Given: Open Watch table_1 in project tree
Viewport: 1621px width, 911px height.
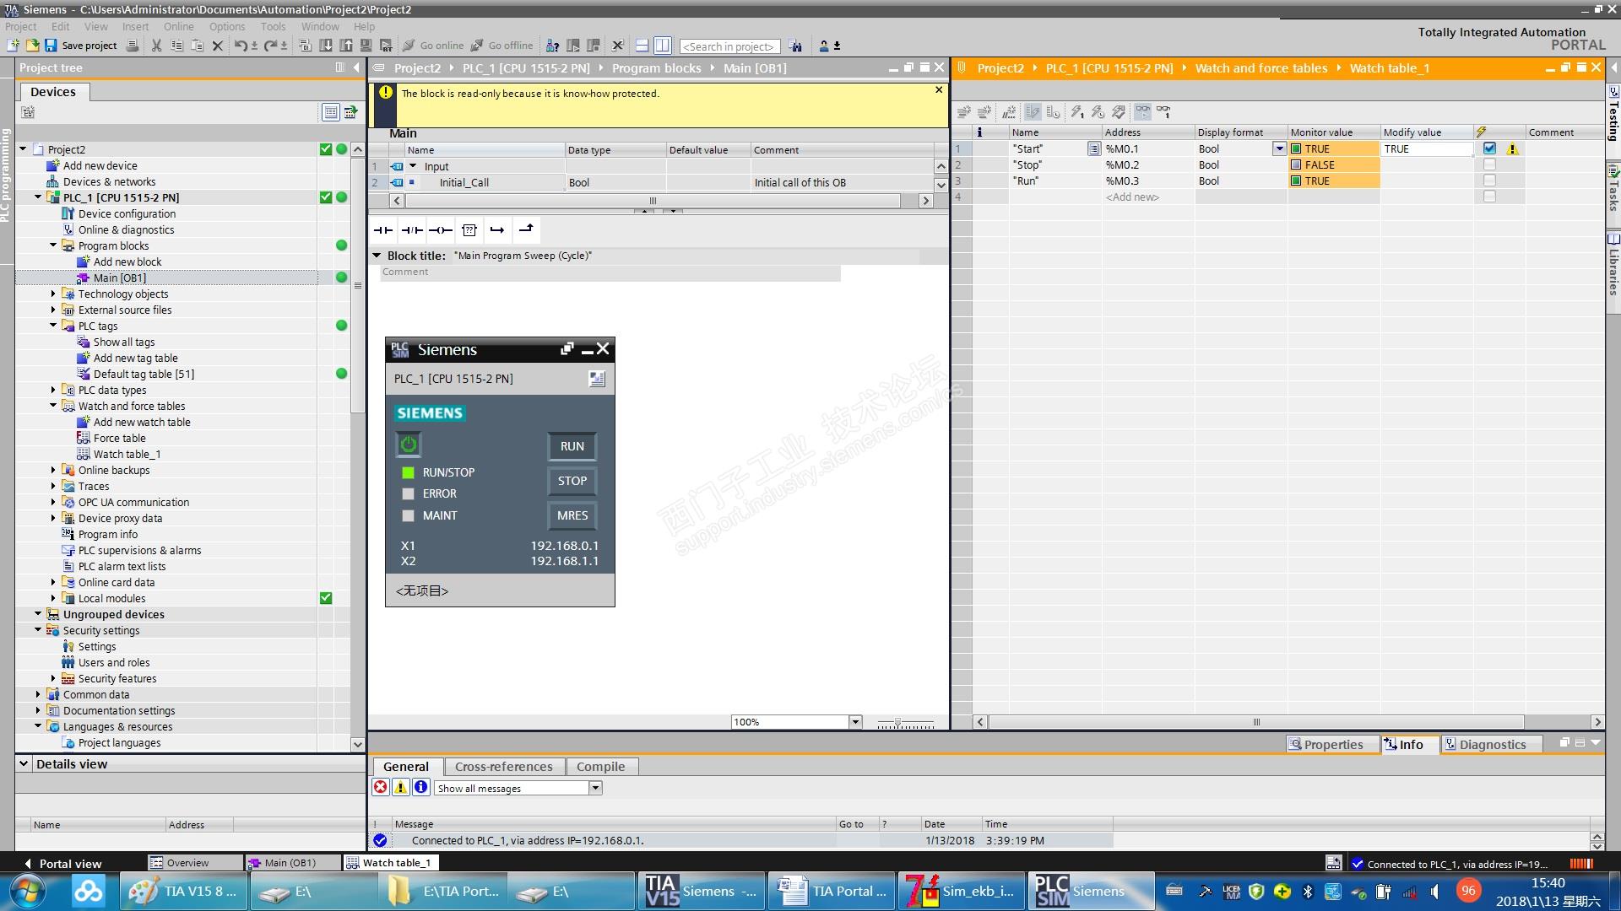Looking at the screenshot, I should (x=127, y=454).
